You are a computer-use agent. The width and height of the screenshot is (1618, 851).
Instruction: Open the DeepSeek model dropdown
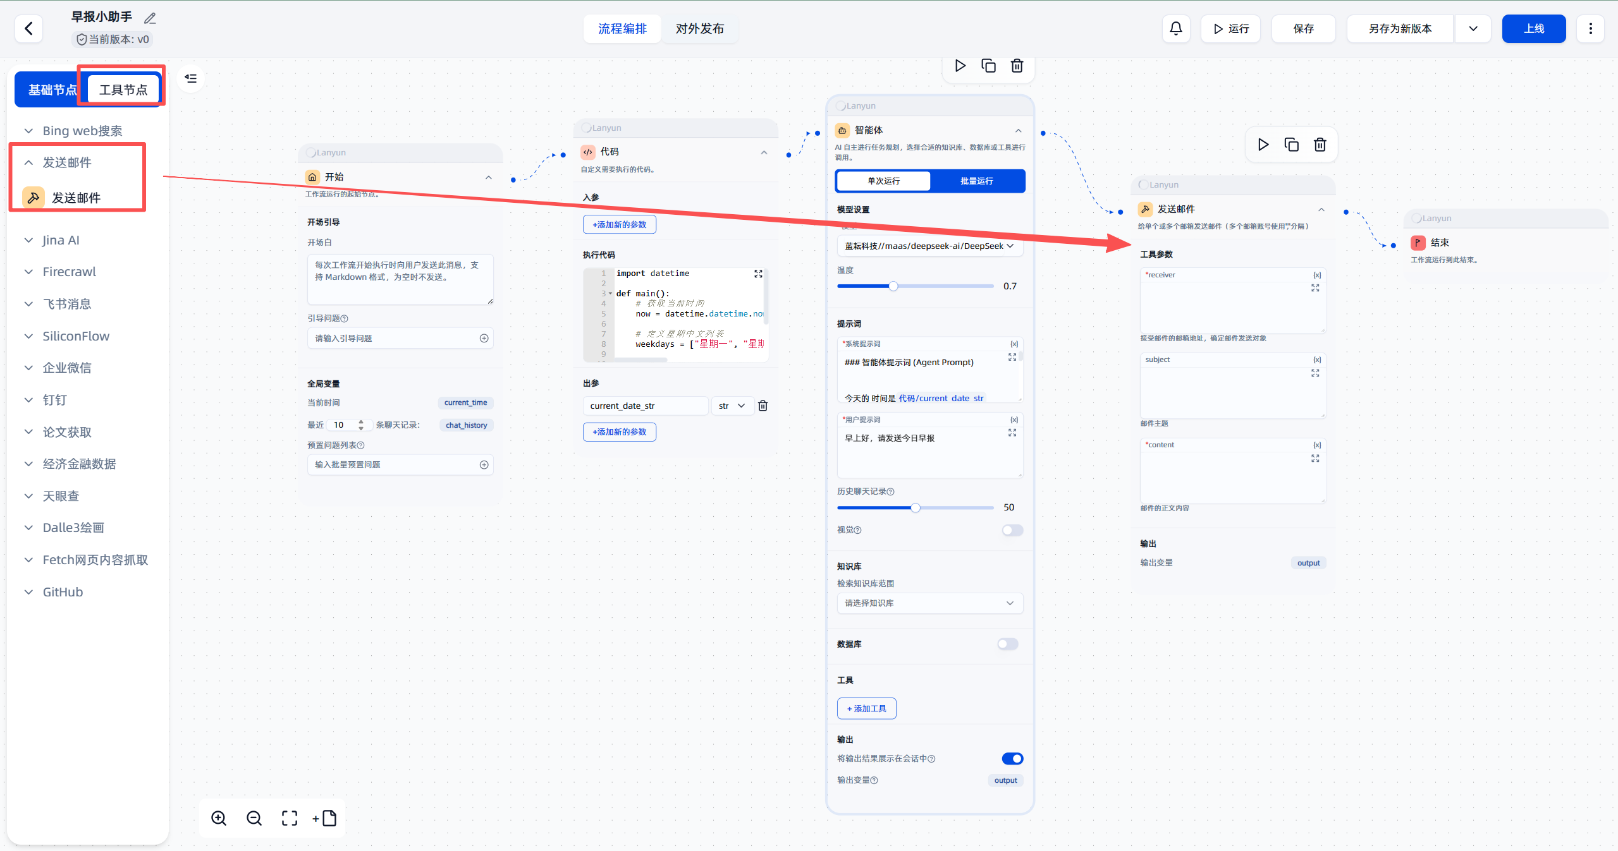point(929,246)
